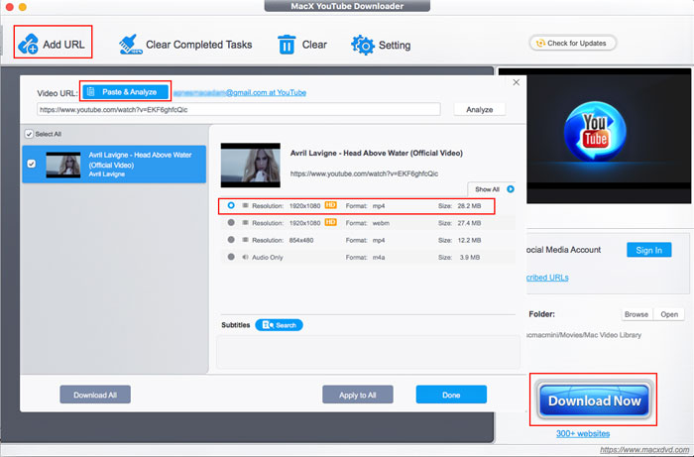This screenshot has height=457, width=694.
Task: Click the Mac Video Library folder path
Action: 583,335
